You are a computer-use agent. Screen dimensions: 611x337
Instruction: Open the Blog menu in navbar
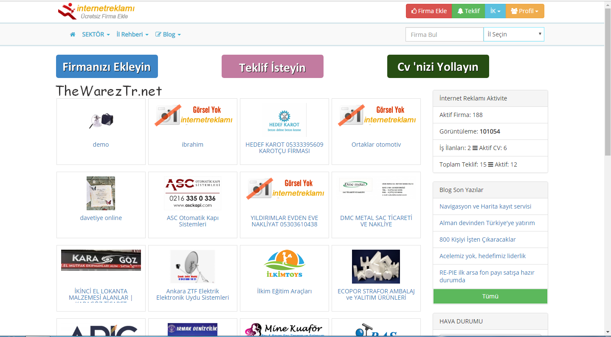point(168,34)
